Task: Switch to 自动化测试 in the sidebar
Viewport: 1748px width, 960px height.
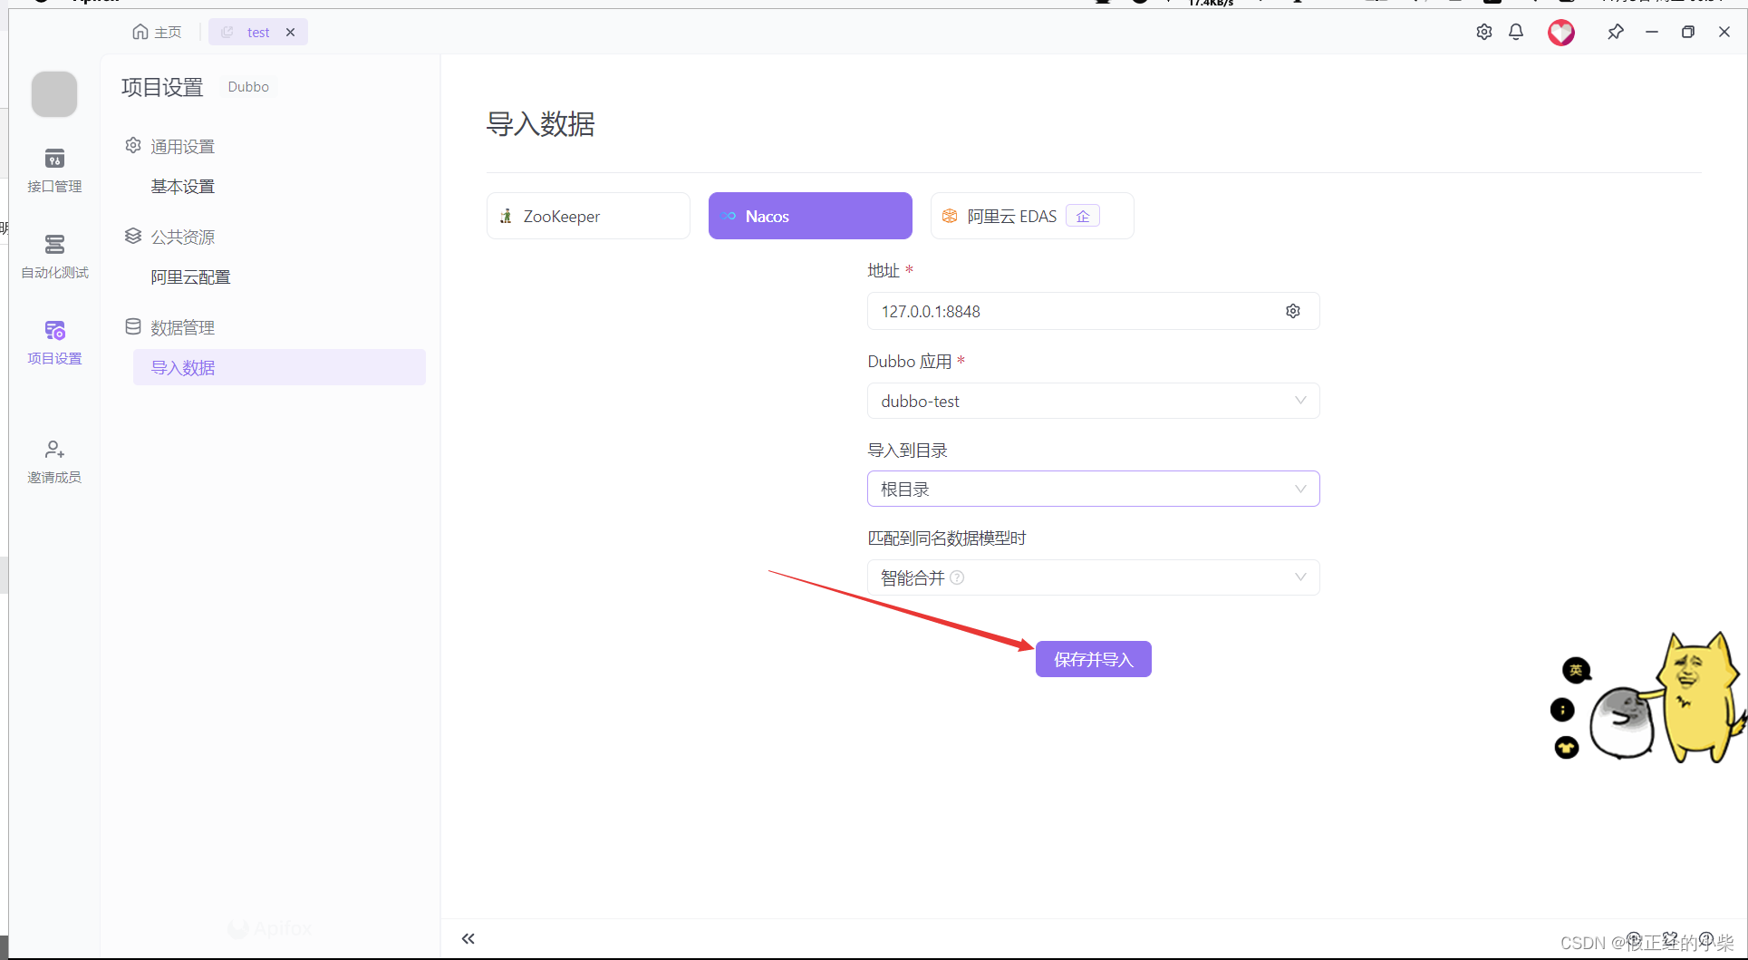Action: click(54, 257)
